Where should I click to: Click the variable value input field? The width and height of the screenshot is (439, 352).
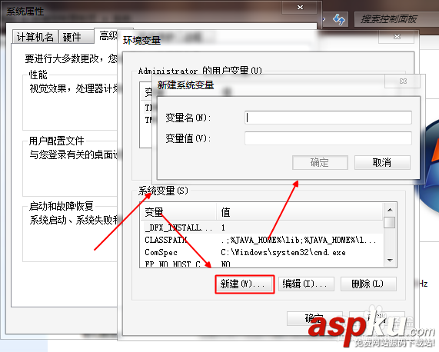click(328, 138)
